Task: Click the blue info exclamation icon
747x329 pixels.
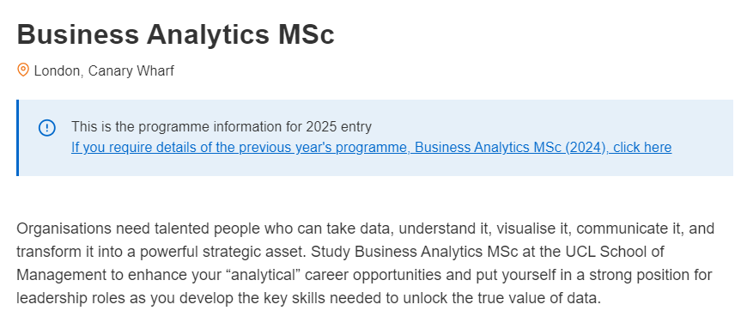Action: coord(46,128)
